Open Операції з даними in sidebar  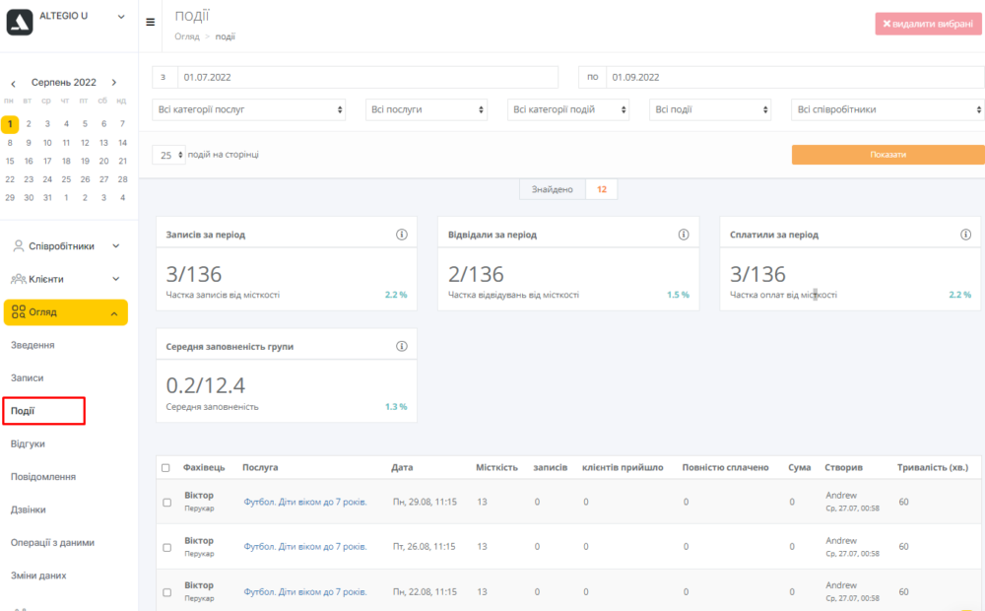[53, 542]
